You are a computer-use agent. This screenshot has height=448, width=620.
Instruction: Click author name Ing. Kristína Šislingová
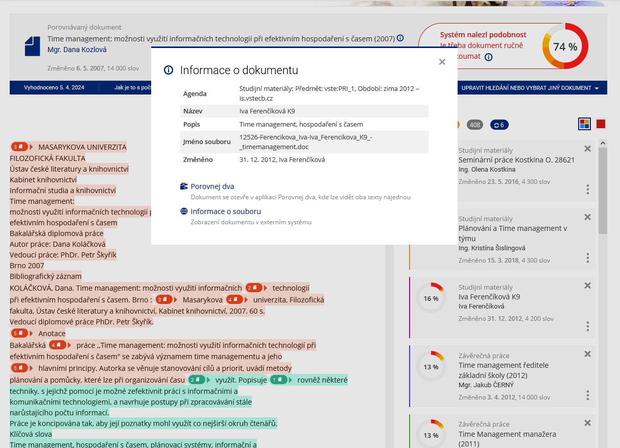(x=492, y=248)
